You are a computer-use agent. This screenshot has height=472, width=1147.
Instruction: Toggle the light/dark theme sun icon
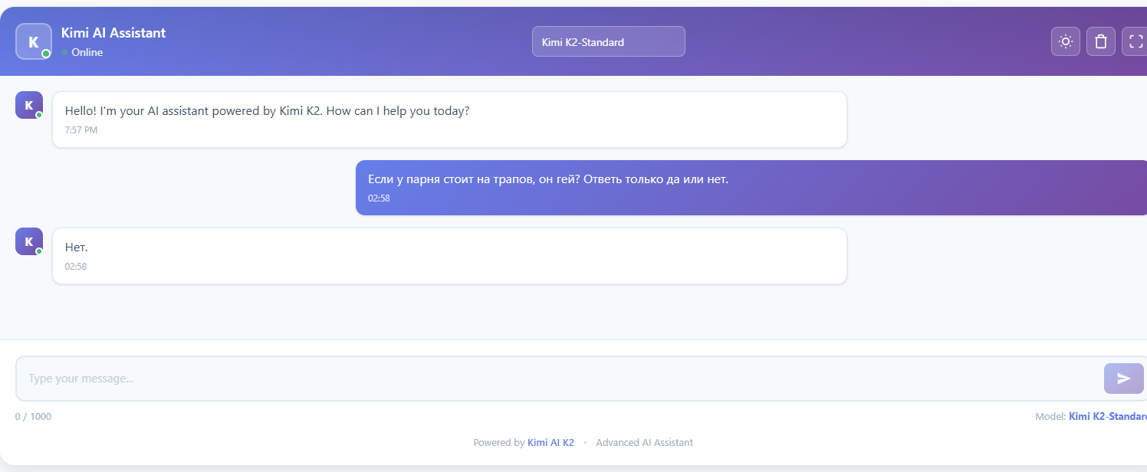coord(1065,41)
